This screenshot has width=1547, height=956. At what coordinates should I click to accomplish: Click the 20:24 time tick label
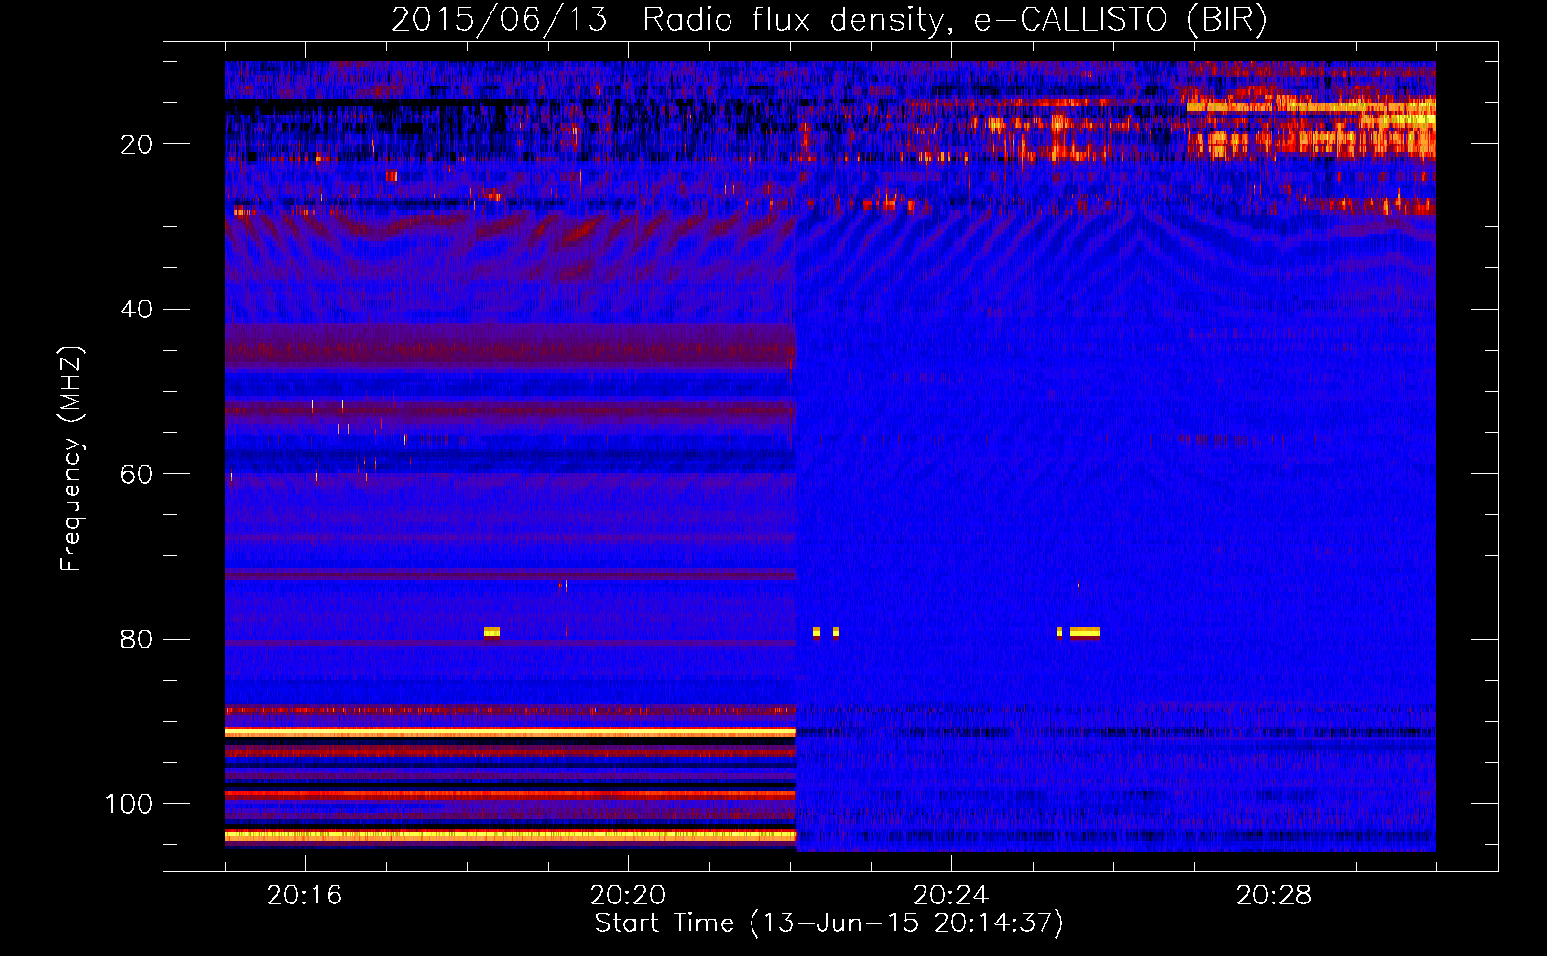point(950,895)
